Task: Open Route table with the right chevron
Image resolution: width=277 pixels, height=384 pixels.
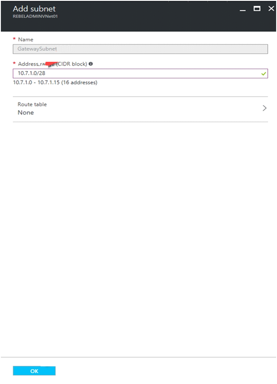Action: (x=264, y=108)
